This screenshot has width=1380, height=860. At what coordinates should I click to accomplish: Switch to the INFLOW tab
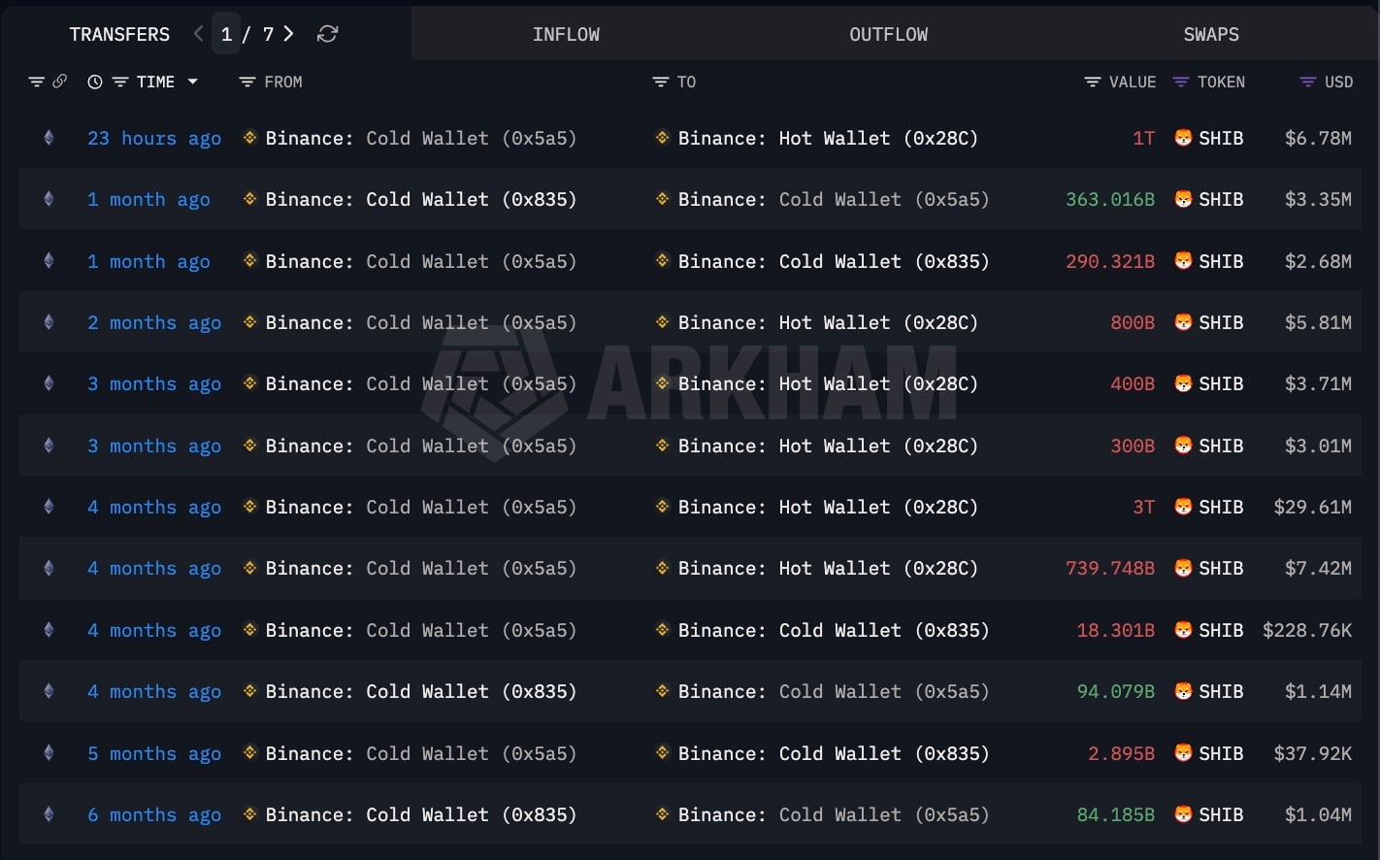coord(566,34)
